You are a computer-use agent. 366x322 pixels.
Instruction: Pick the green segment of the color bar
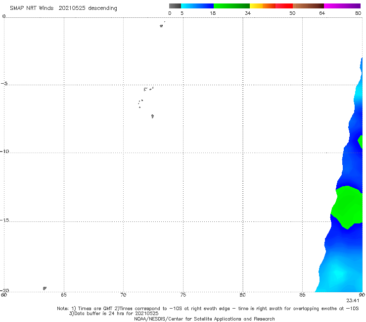(231, 6)
